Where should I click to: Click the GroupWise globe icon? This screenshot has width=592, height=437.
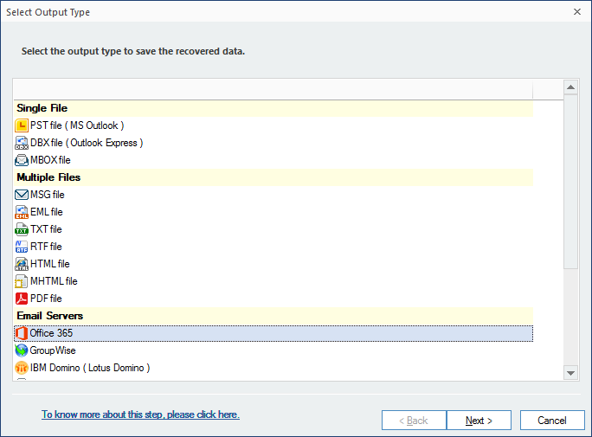pos(22,350)
